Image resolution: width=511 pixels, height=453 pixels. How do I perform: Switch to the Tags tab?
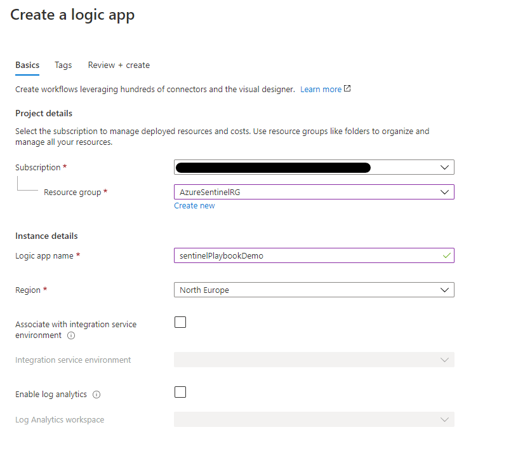(x=63, y=65)
